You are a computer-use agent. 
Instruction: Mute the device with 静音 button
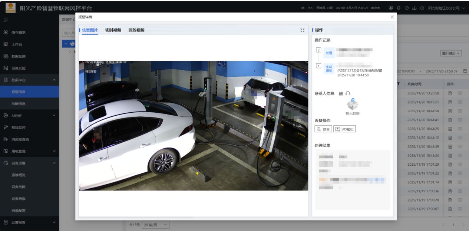(323, 129)
